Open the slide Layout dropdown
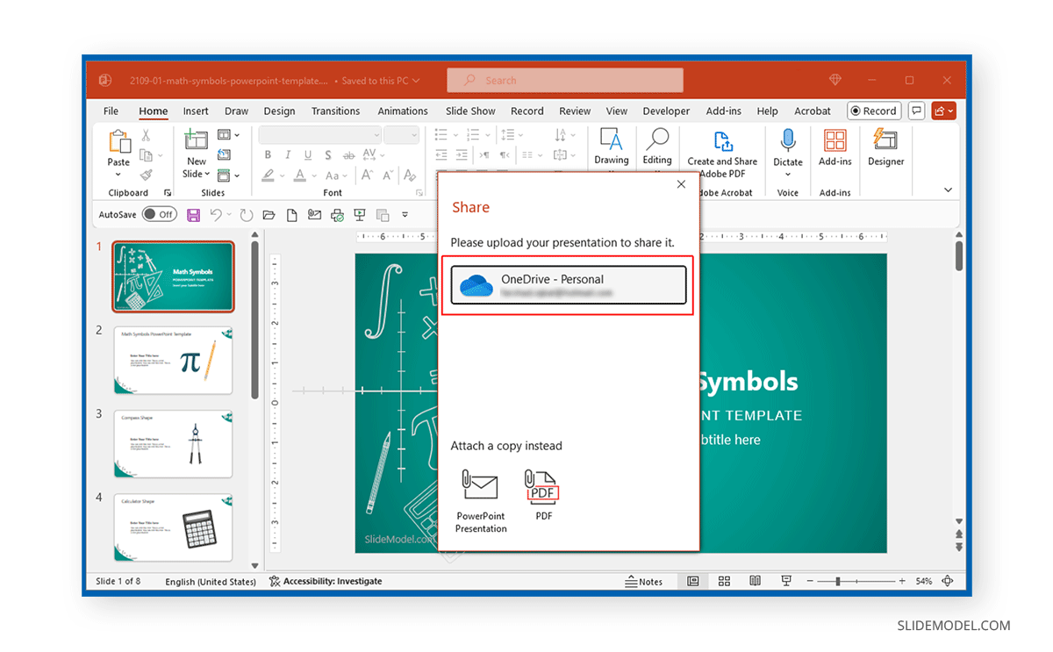 227,134
